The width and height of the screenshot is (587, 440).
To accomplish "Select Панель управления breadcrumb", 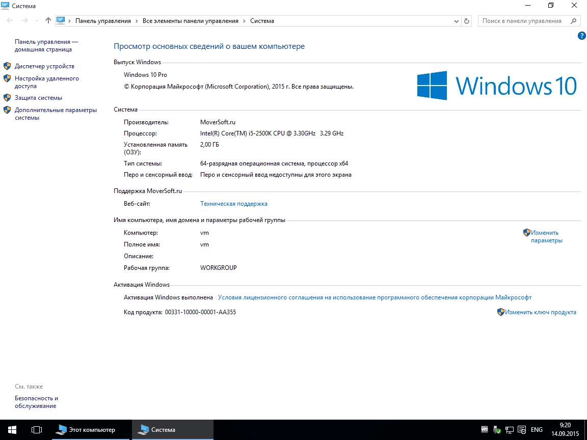I will (103, 21).
